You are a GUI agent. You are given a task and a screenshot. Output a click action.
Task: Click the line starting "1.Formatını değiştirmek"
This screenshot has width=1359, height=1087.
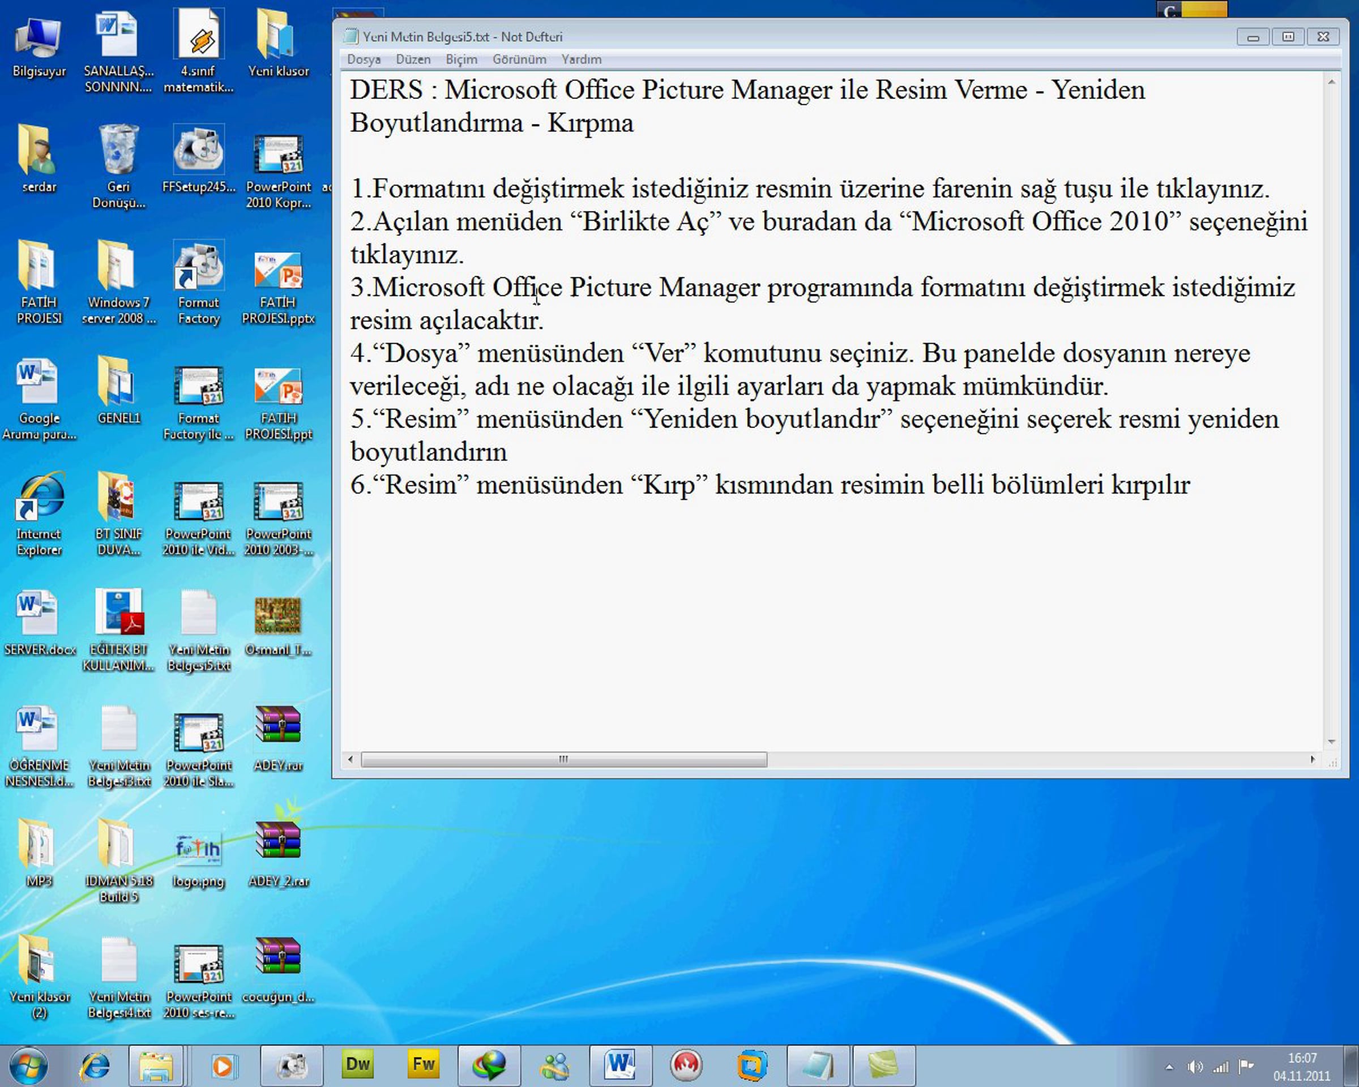point(810,188)
